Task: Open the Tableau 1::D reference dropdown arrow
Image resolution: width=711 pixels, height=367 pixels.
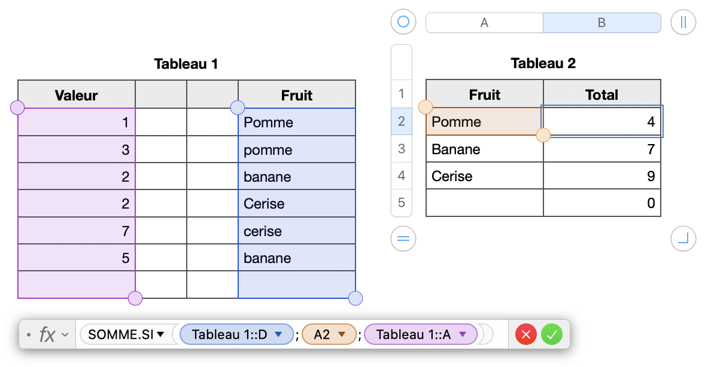Action: [278, 335]
